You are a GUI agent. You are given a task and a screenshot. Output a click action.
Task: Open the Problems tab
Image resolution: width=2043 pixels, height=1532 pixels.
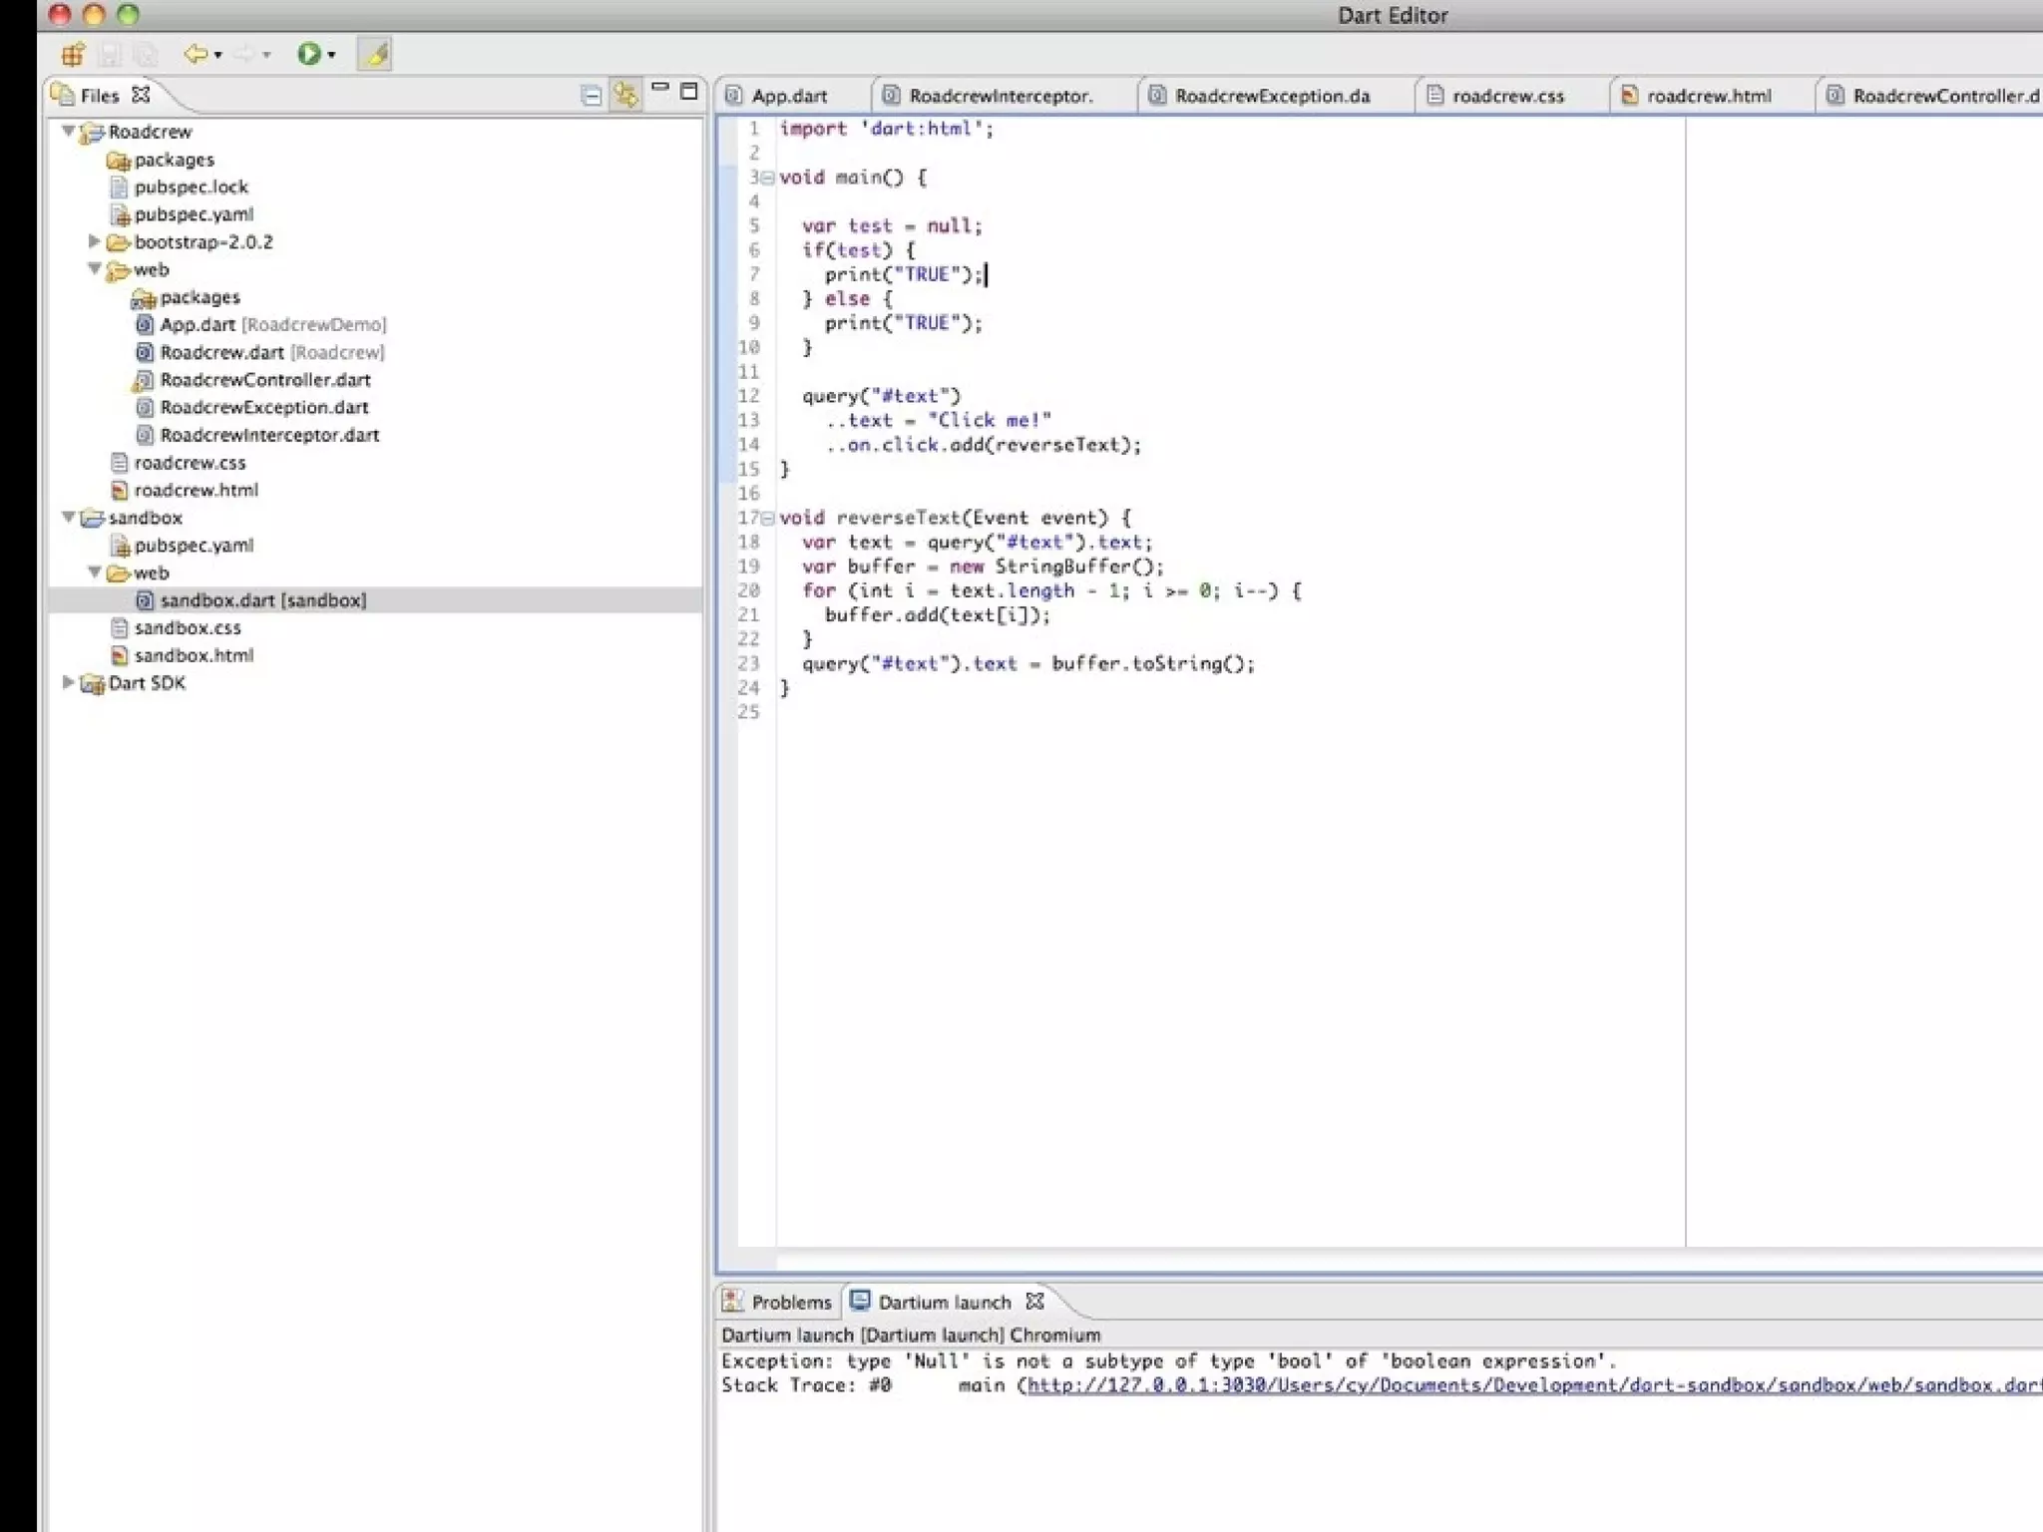pyautogui.click(x=790, y=1302)
